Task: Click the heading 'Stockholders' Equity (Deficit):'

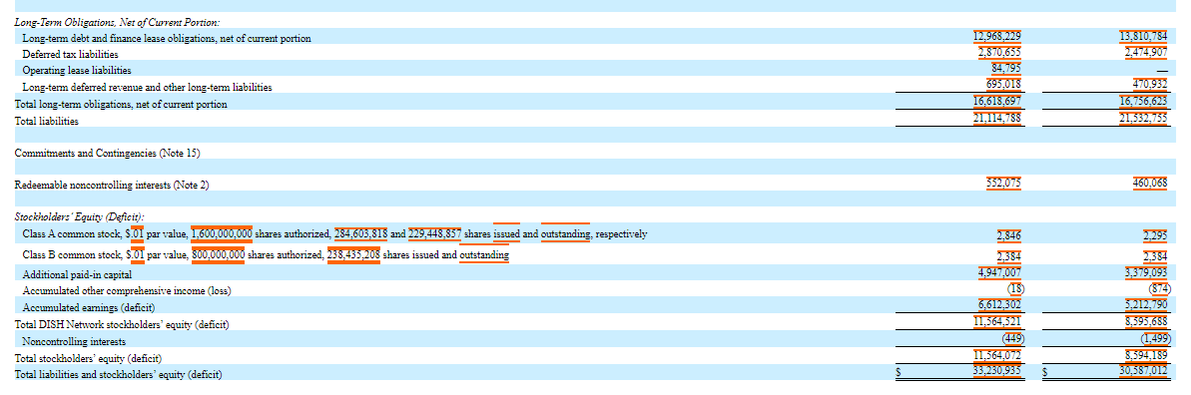Action: (x=80, y=217)
